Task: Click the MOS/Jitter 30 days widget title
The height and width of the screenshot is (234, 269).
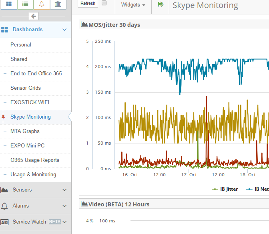Action: point(114,25)
